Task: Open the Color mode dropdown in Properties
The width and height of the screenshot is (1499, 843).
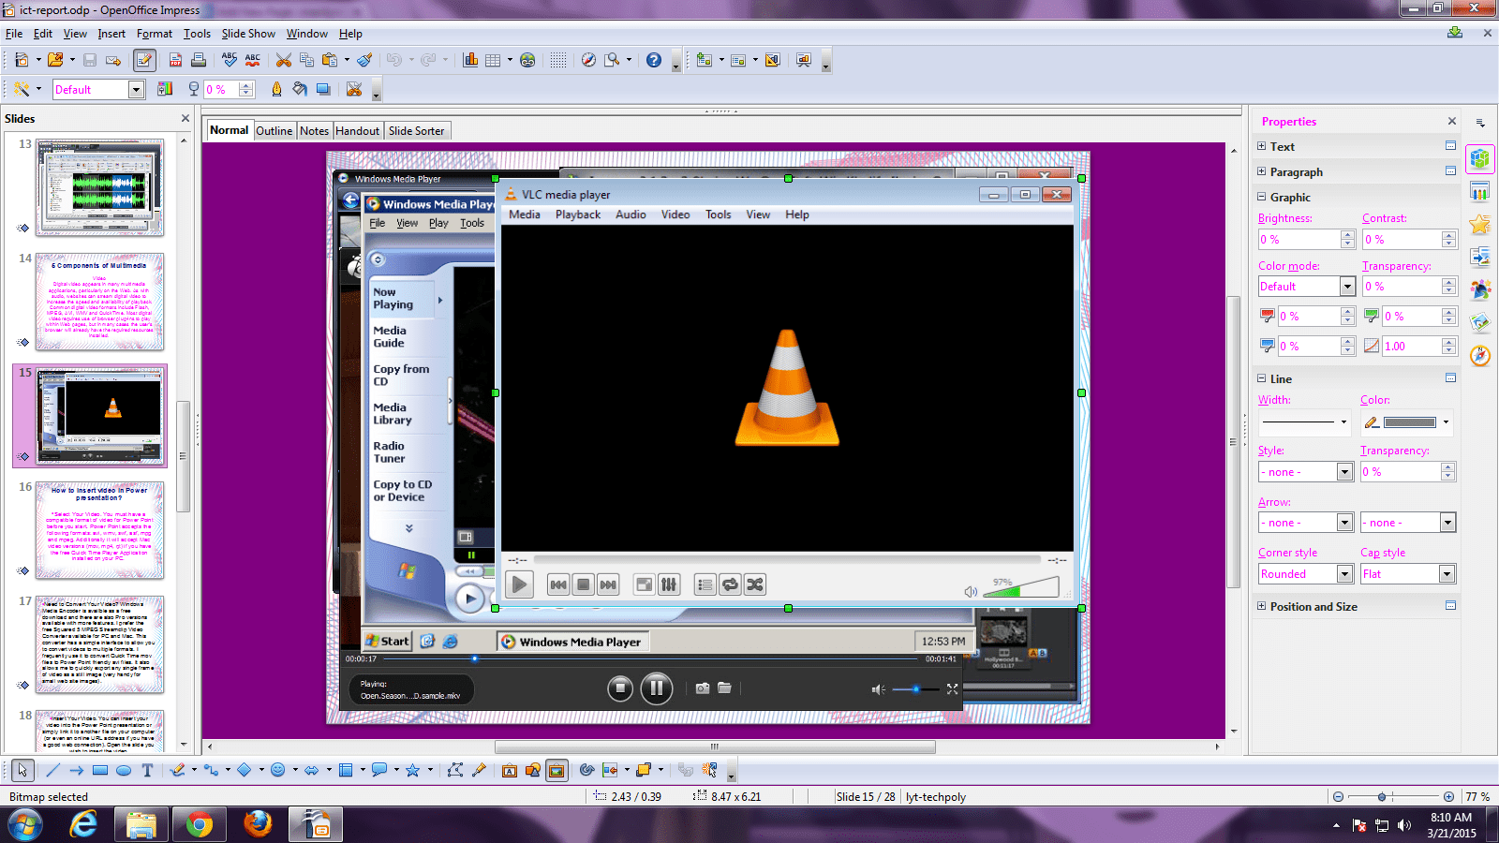Action: [x=1347, y=287]
